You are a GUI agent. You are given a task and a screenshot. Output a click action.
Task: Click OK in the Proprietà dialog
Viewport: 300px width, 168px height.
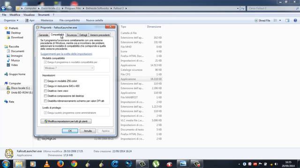pos(70,131)
